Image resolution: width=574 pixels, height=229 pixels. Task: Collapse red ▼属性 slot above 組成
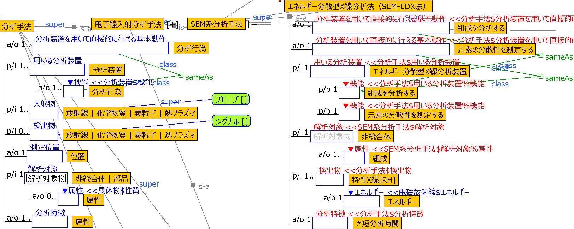click(x=351, y=149)
